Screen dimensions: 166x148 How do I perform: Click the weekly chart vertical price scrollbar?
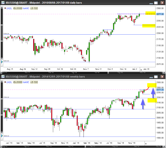click(2, 107)
